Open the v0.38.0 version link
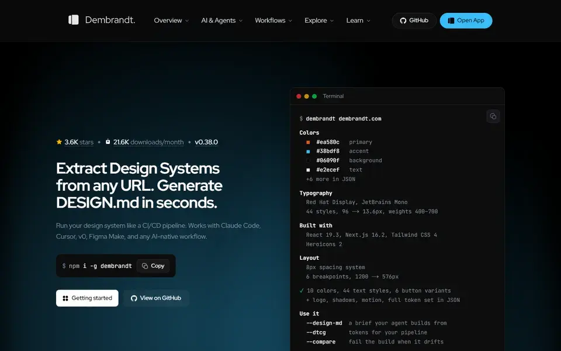This screenshot has width=561, height=351. pyautogui.click(x=206, y=142)
